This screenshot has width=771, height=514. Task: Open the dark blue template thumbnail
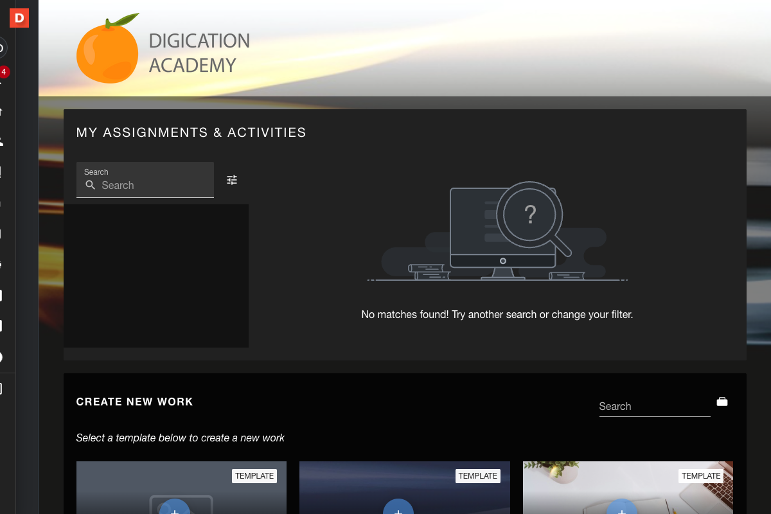point(405,488)
